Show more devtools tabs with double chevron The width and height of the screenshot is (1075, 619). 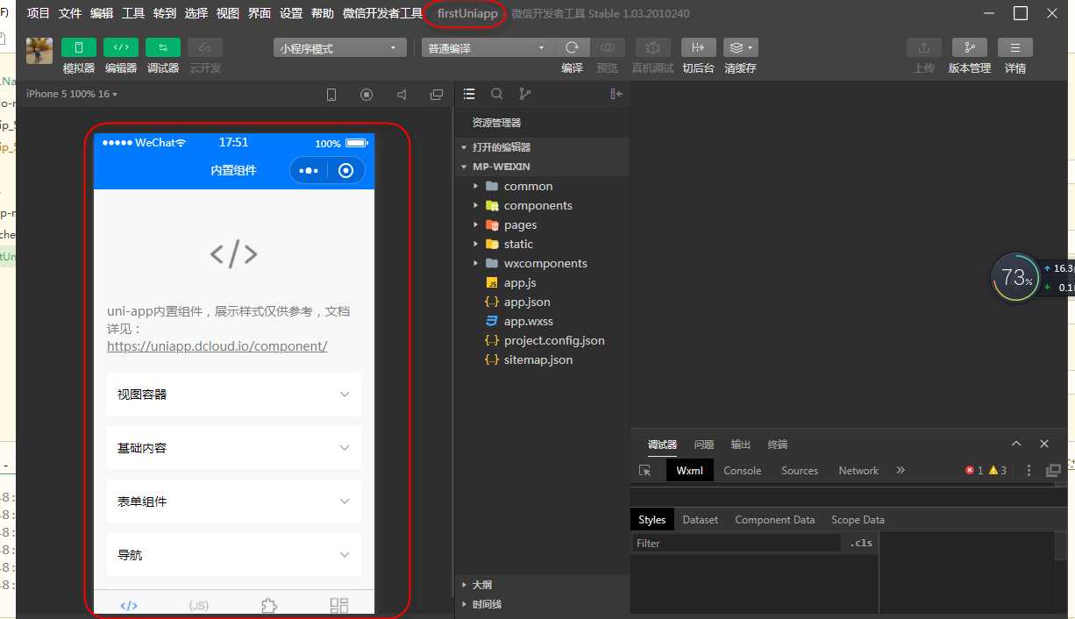pyautogui.click(x=901, y=471)
